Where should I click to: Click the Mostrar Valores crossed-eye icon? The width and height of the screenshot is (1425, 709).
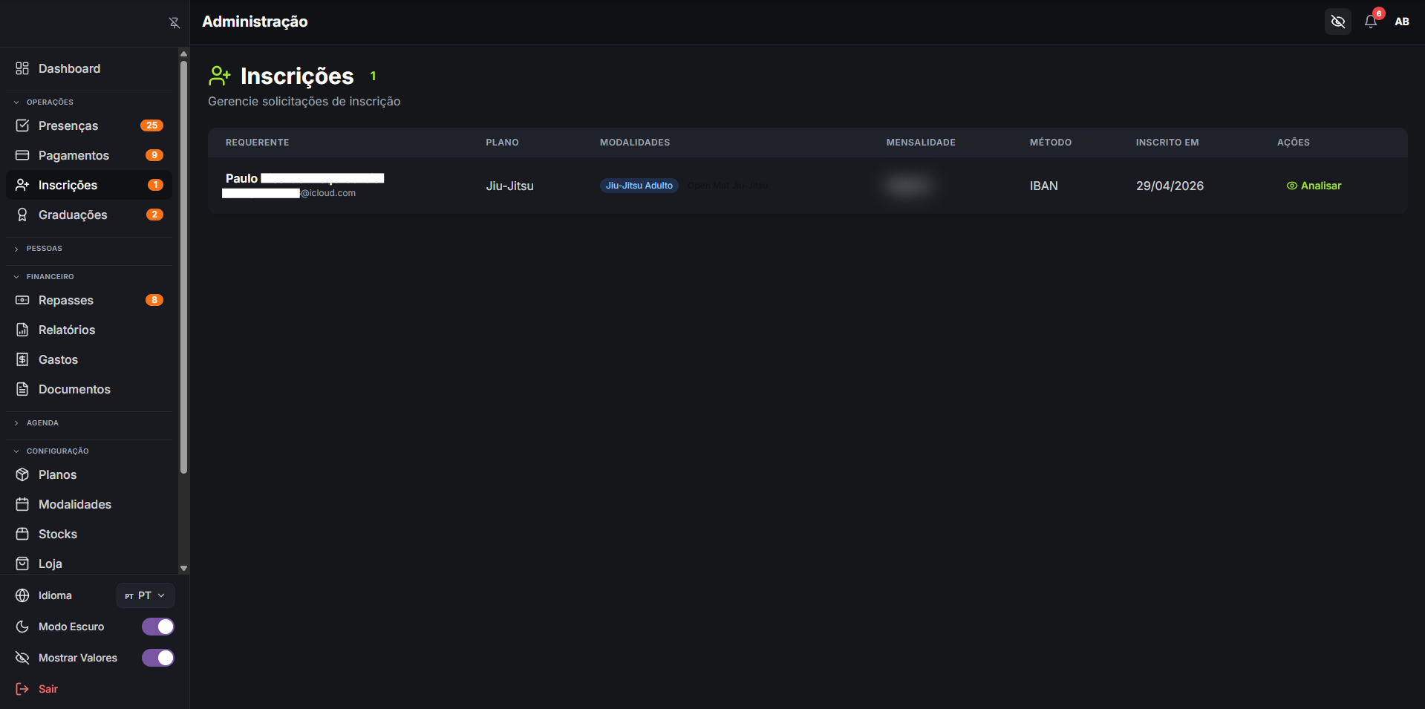(22, 658)
